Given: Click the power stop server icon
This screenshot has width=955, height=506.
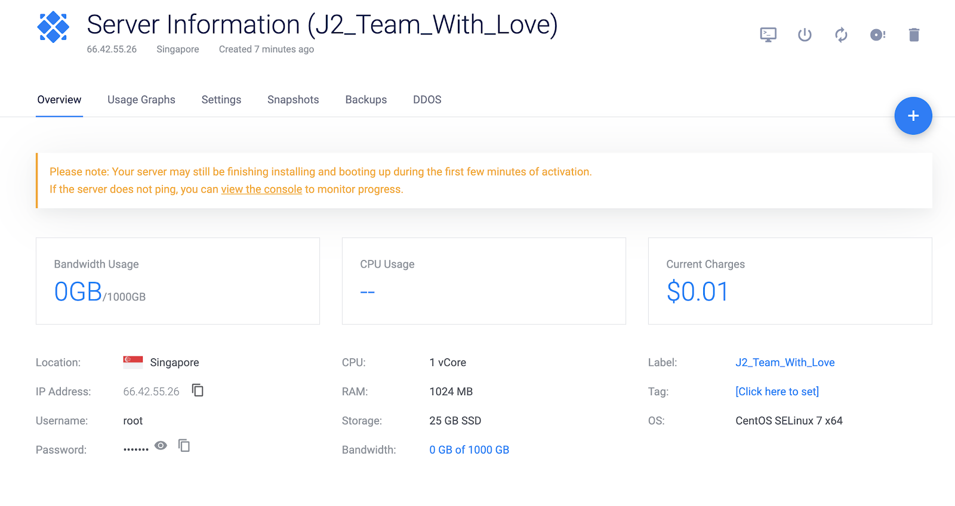Looking at the screenshot, I should [x=805, y=35].
